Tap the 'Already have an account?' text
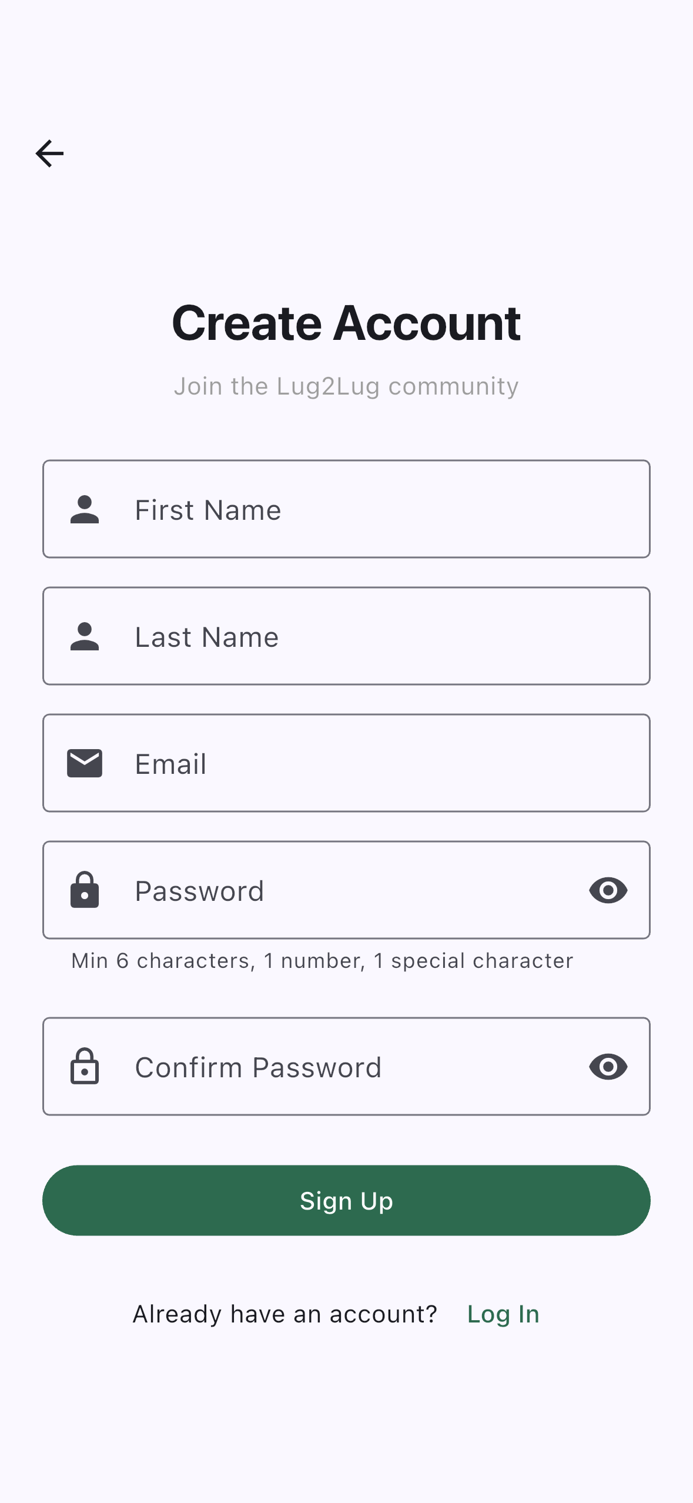This screenshot has width=693, height=1503. [284, 1314]
